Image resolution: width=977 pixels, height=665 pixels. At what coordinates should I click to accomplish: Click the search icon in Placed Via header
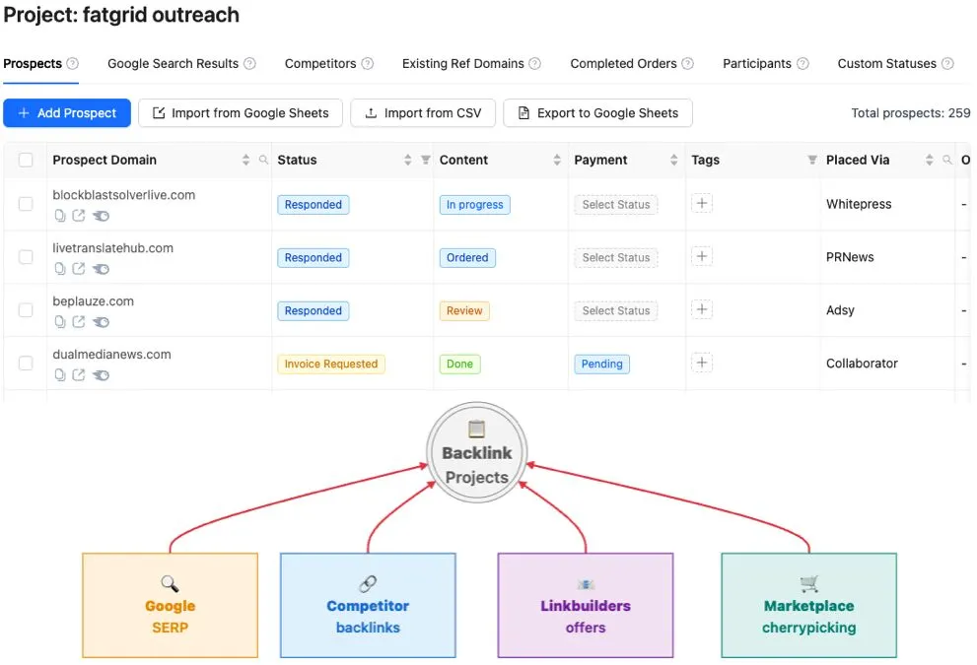(947, 161)
